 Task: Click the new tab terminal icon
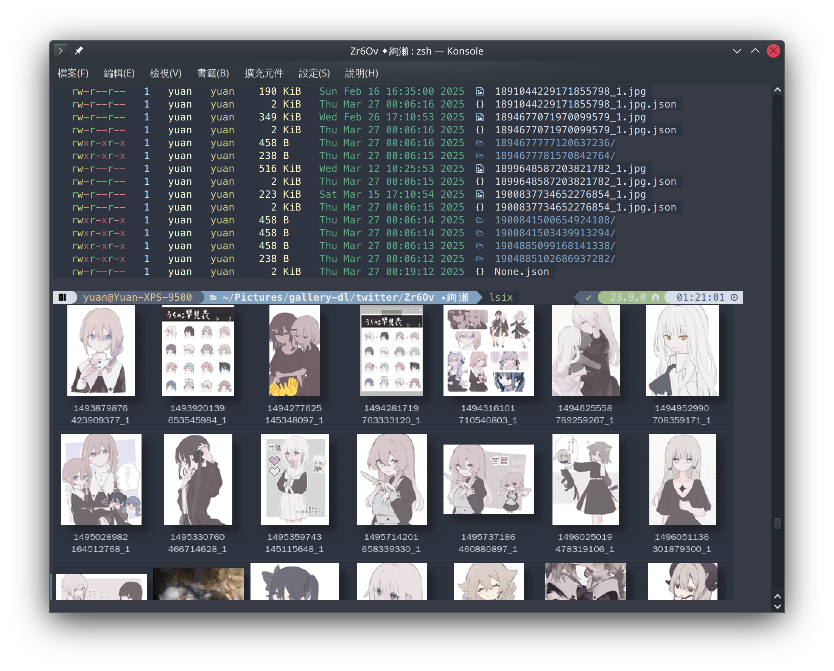pos(60,51)
